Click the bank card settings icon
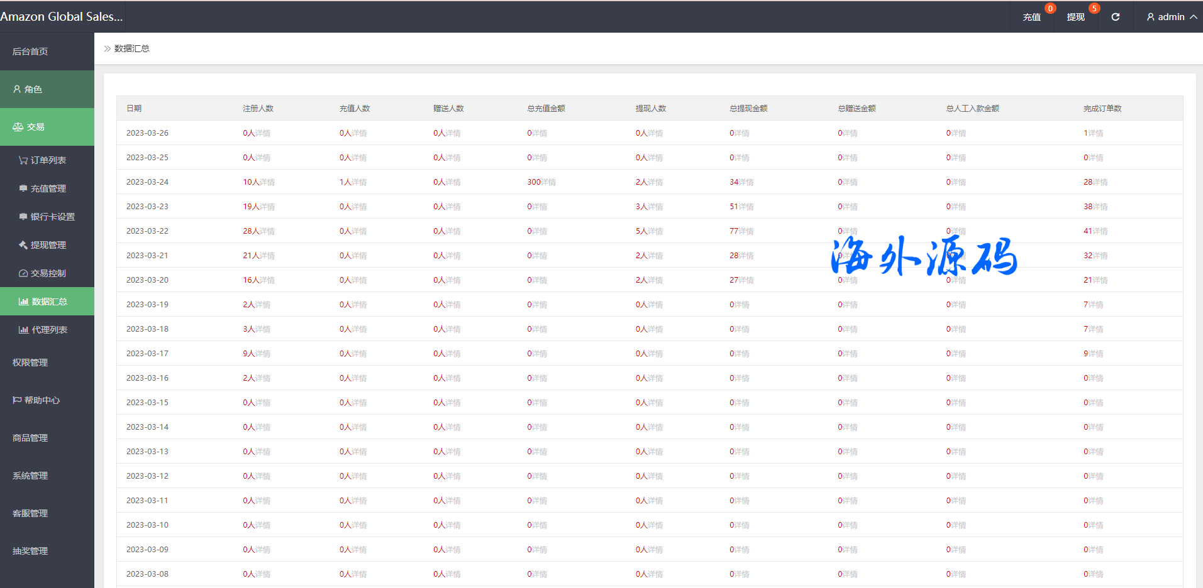The image size is (1203, 588). click(x=23, y=217)
